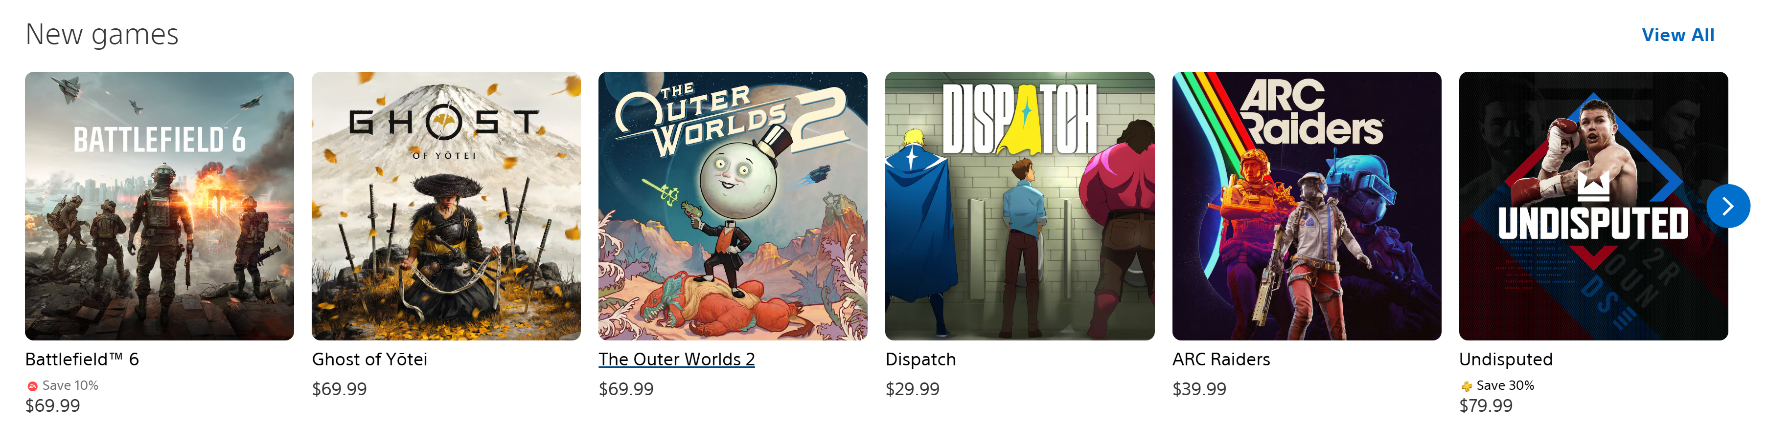
Task: Open the Dispatch game thumbnail
Action: (x=1020, y=206)
